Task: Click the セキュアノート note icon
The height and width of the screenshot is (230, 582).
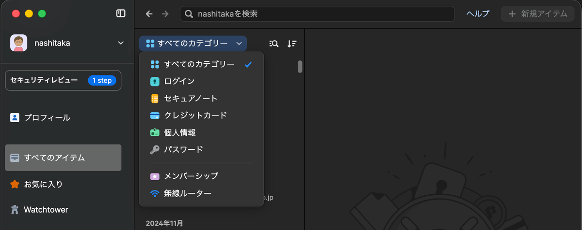Action: pos(155,99)
